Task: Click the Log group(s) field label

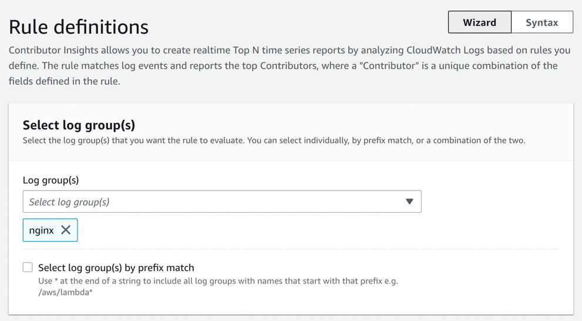Action: (x=51, y=180)
